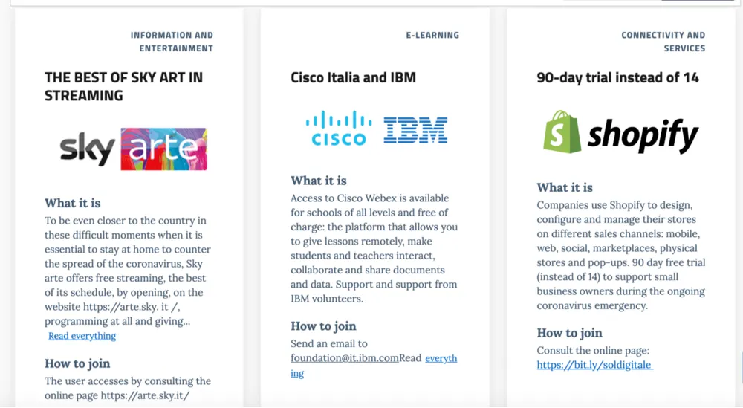Click 'What it is' heading in Sky card

(72, 203)
